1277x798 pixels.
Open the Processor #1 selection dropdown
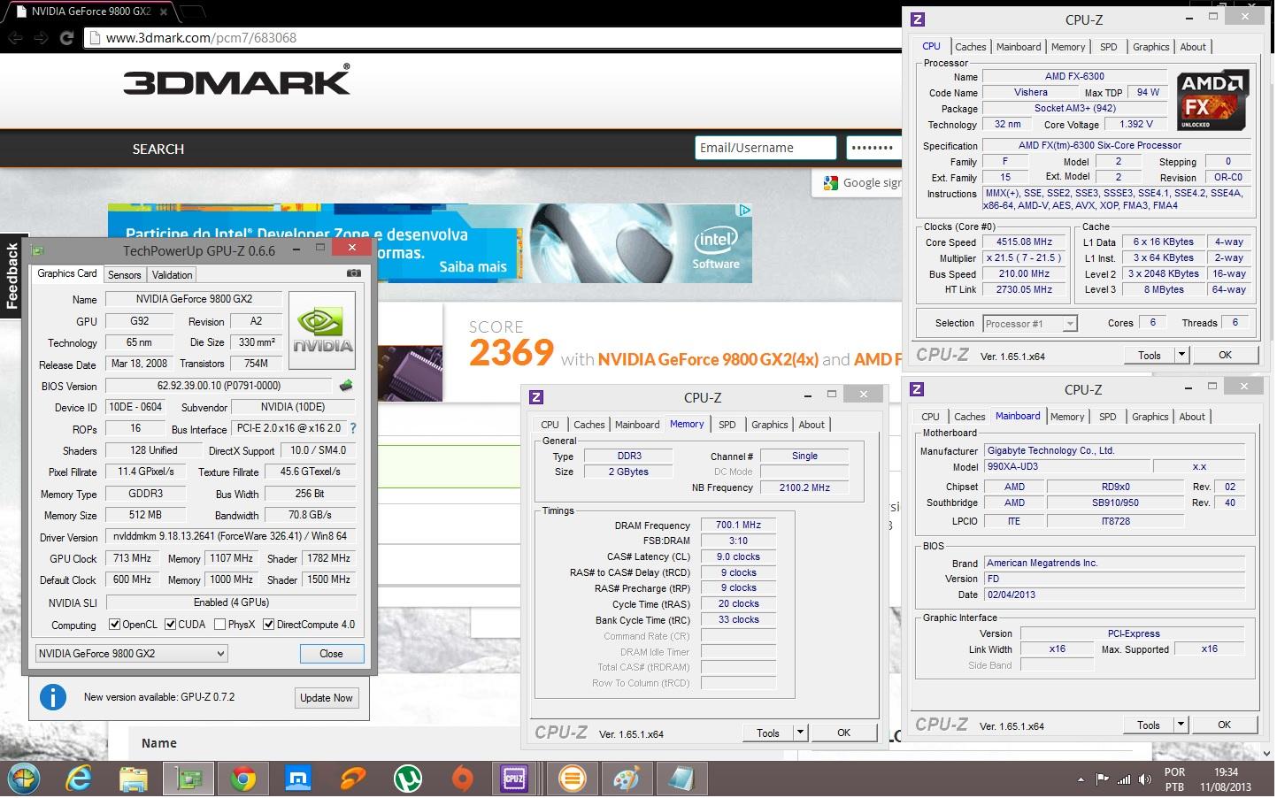pyautogui.click(x=1030, y=324)
